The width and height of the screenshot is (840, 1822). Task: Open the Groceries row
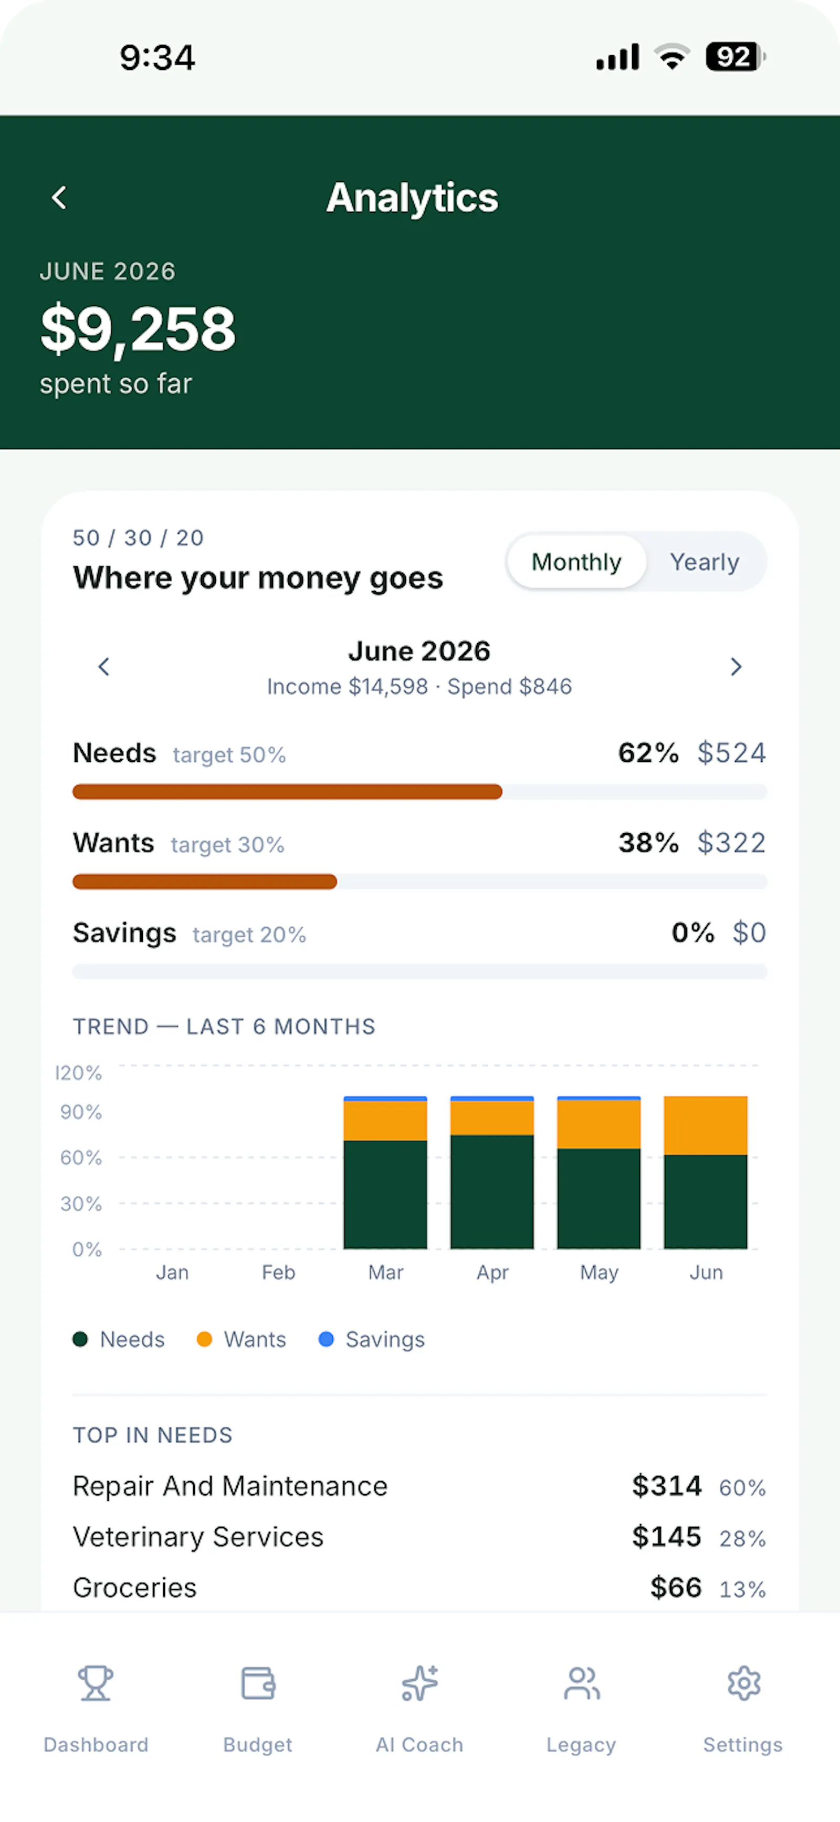tap(420, 1588)
